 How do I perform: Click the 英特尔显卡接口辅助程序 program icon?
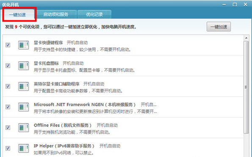(x=23, y=86)
